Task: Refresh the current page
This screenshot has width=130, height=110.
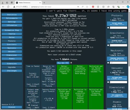Action: 8,7
